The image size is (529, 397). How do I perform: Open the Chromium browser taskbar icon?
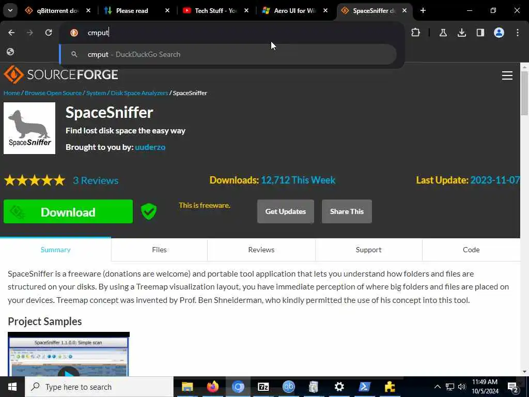[x=238, y=387]
